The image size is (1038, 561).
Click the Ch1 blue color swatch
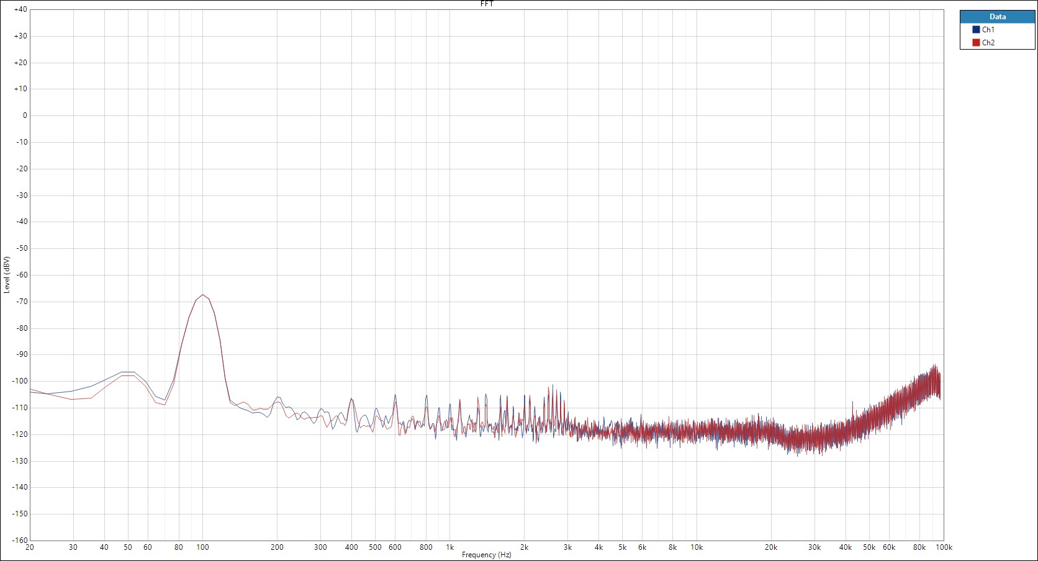point(976,30)
